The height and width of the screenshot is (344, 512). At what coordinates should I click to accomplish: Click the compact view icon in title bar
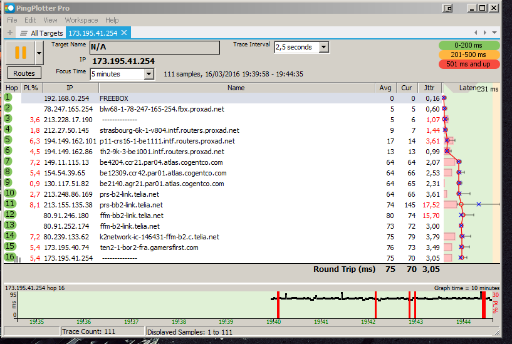(447, 8)
